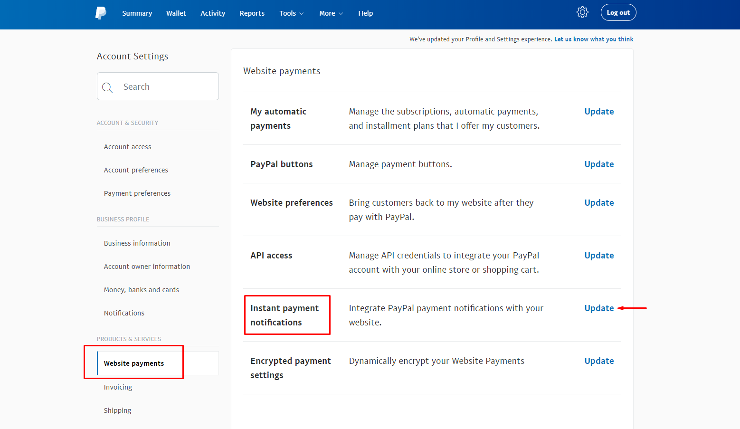Expand the Tools dropdown menu

click(291, 13)
